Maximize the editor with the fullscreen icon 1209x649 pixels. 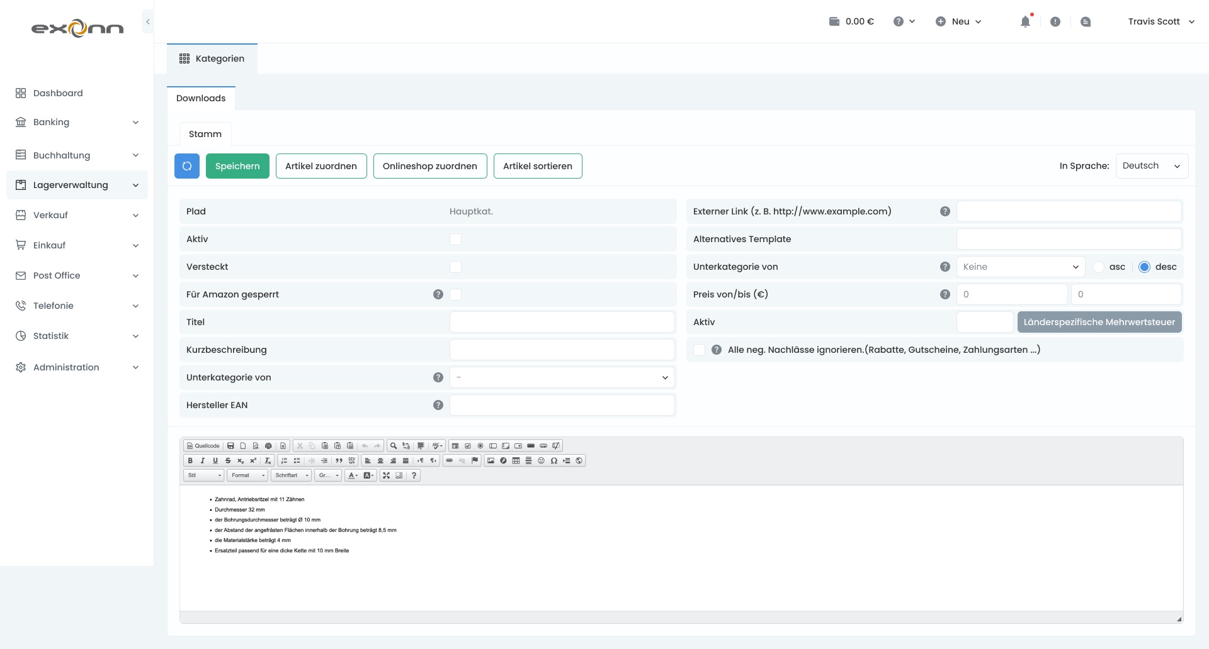click(x=386, y=475)
